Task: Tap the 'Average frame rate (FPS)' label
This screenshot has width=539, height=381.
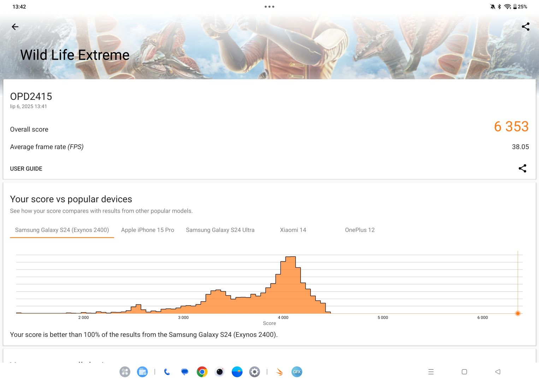Action: pyautogui.click(x=47, y=147)
